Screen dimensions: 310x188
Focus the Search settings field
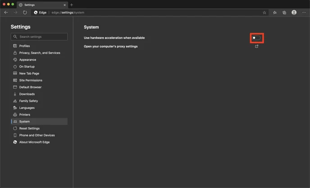pyautogui.click(x=41, y=36)
